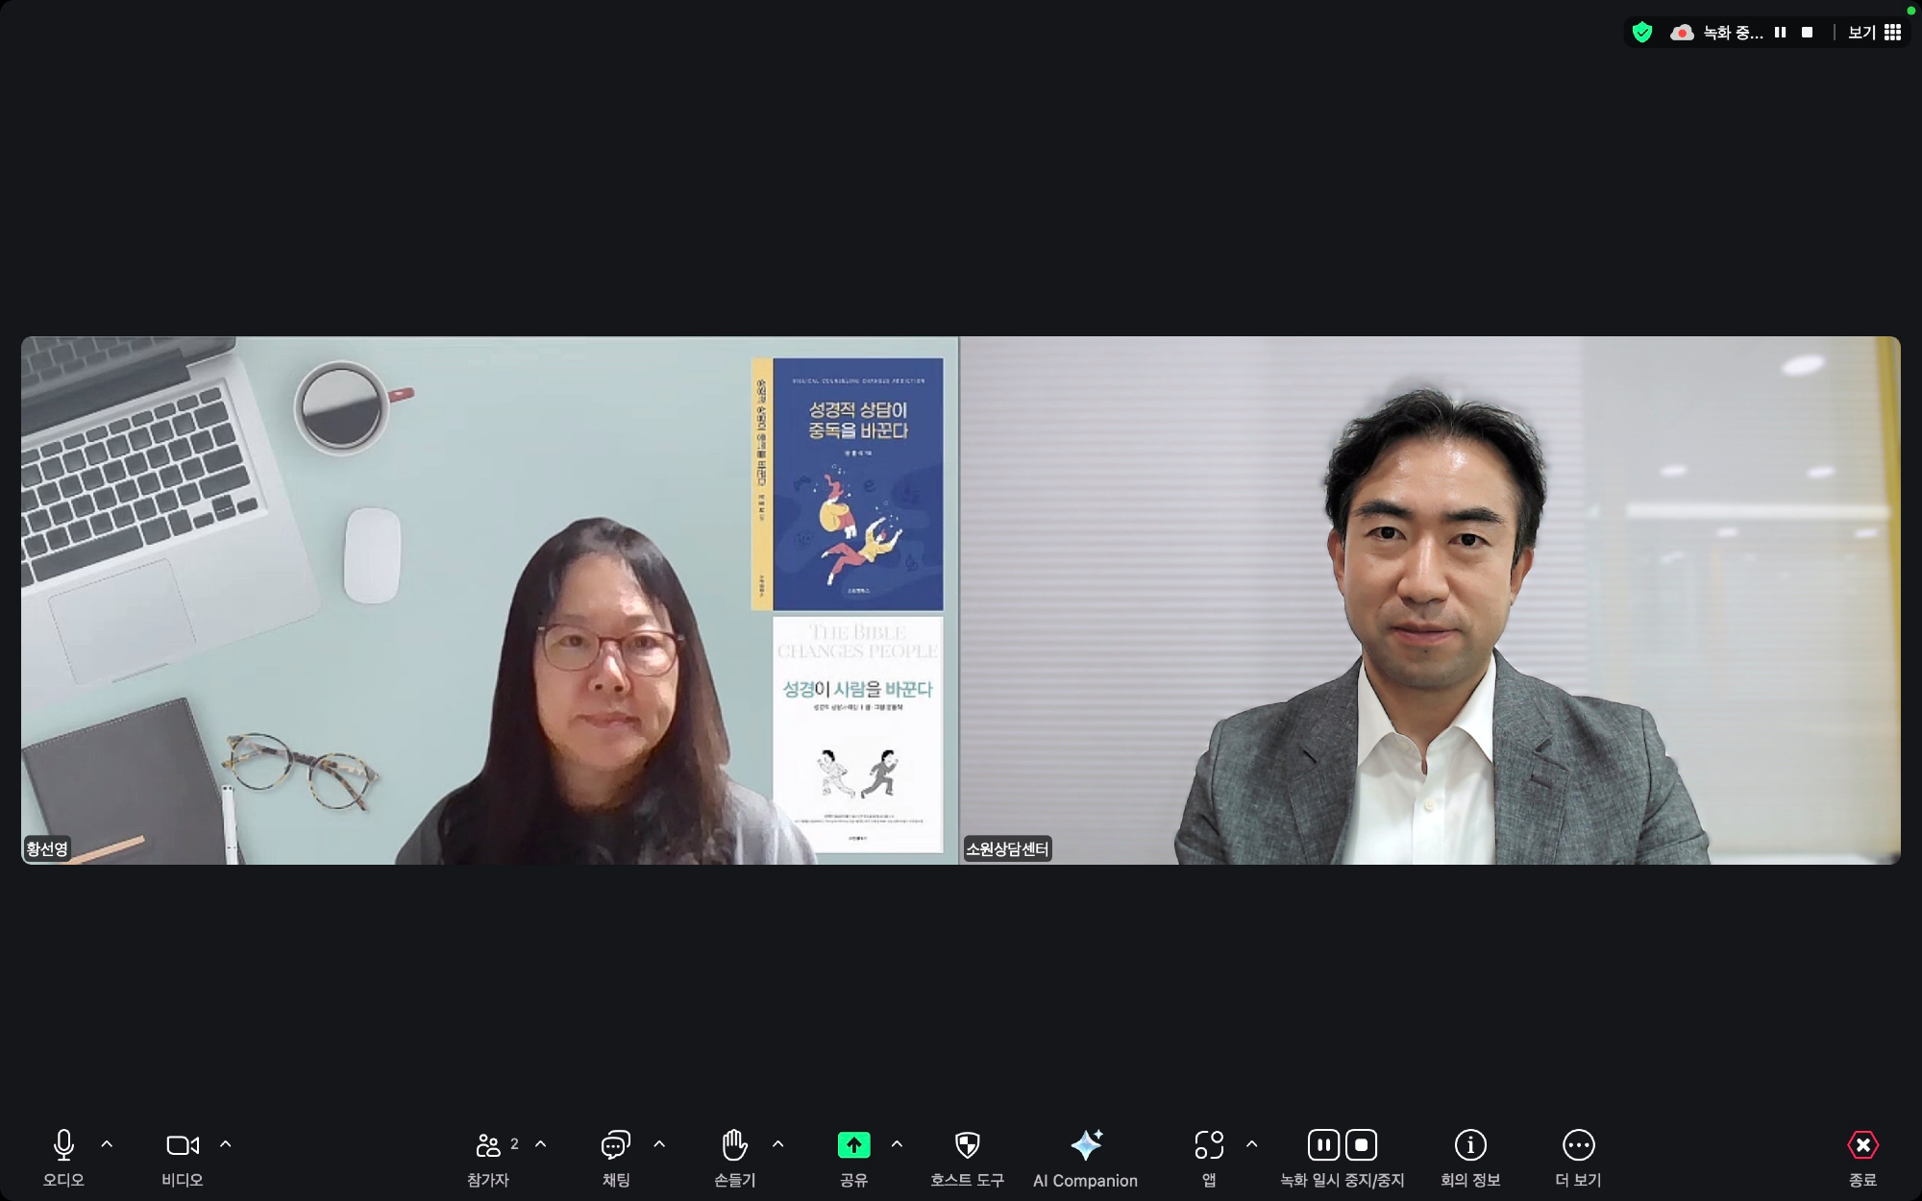1922x1201 pixels.
Task: Expand the audio options arrow beside 오디오
Action: (107, 1144)
